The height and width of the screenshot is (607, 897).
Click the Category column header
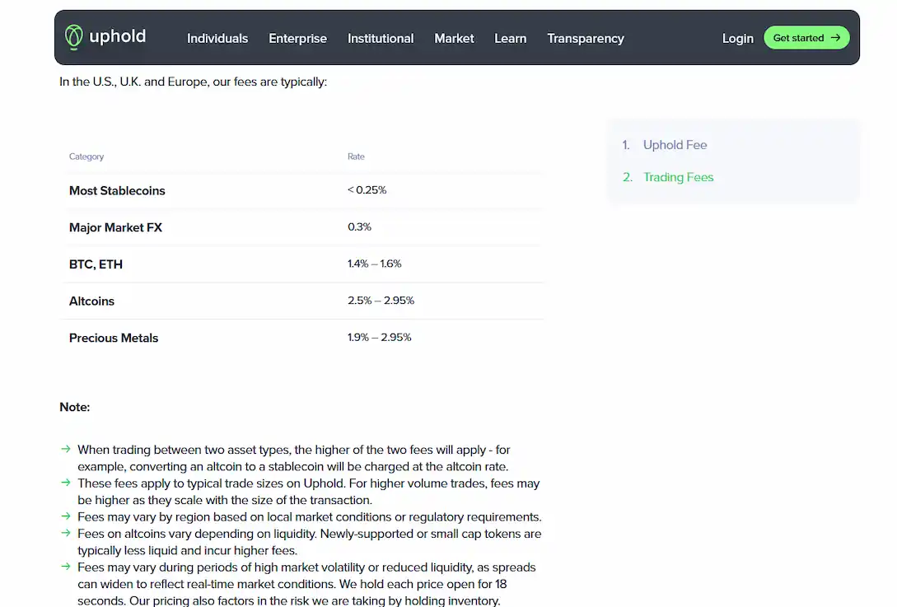coord(86,156)
